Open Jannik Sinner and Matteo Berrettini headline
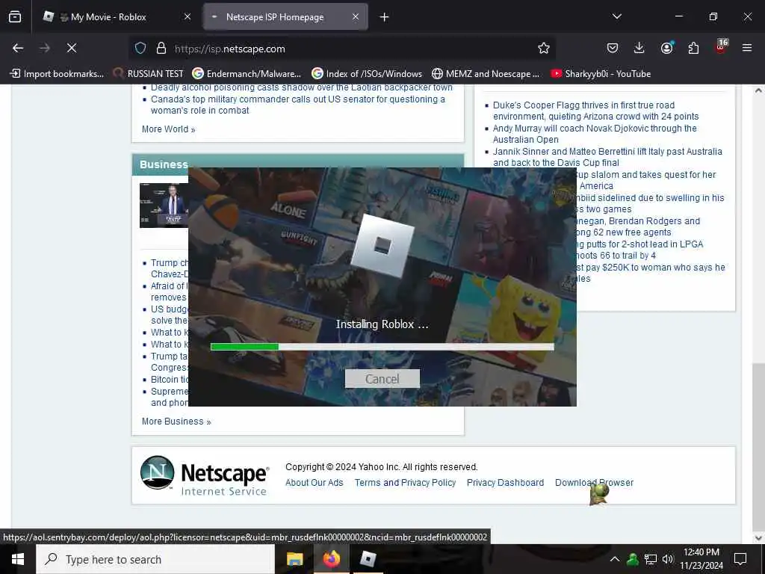 tap(607, 157)
